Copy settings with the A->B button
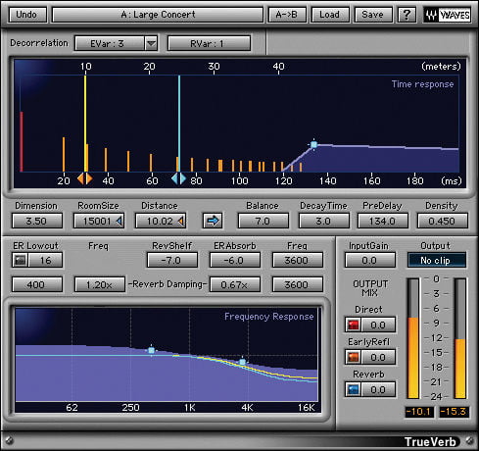The width and height of the screenshot is (479, 451). 287,15
